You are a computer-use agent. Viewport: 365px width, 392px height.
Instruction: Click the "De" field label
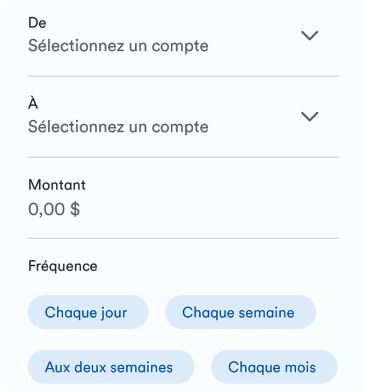37,23
